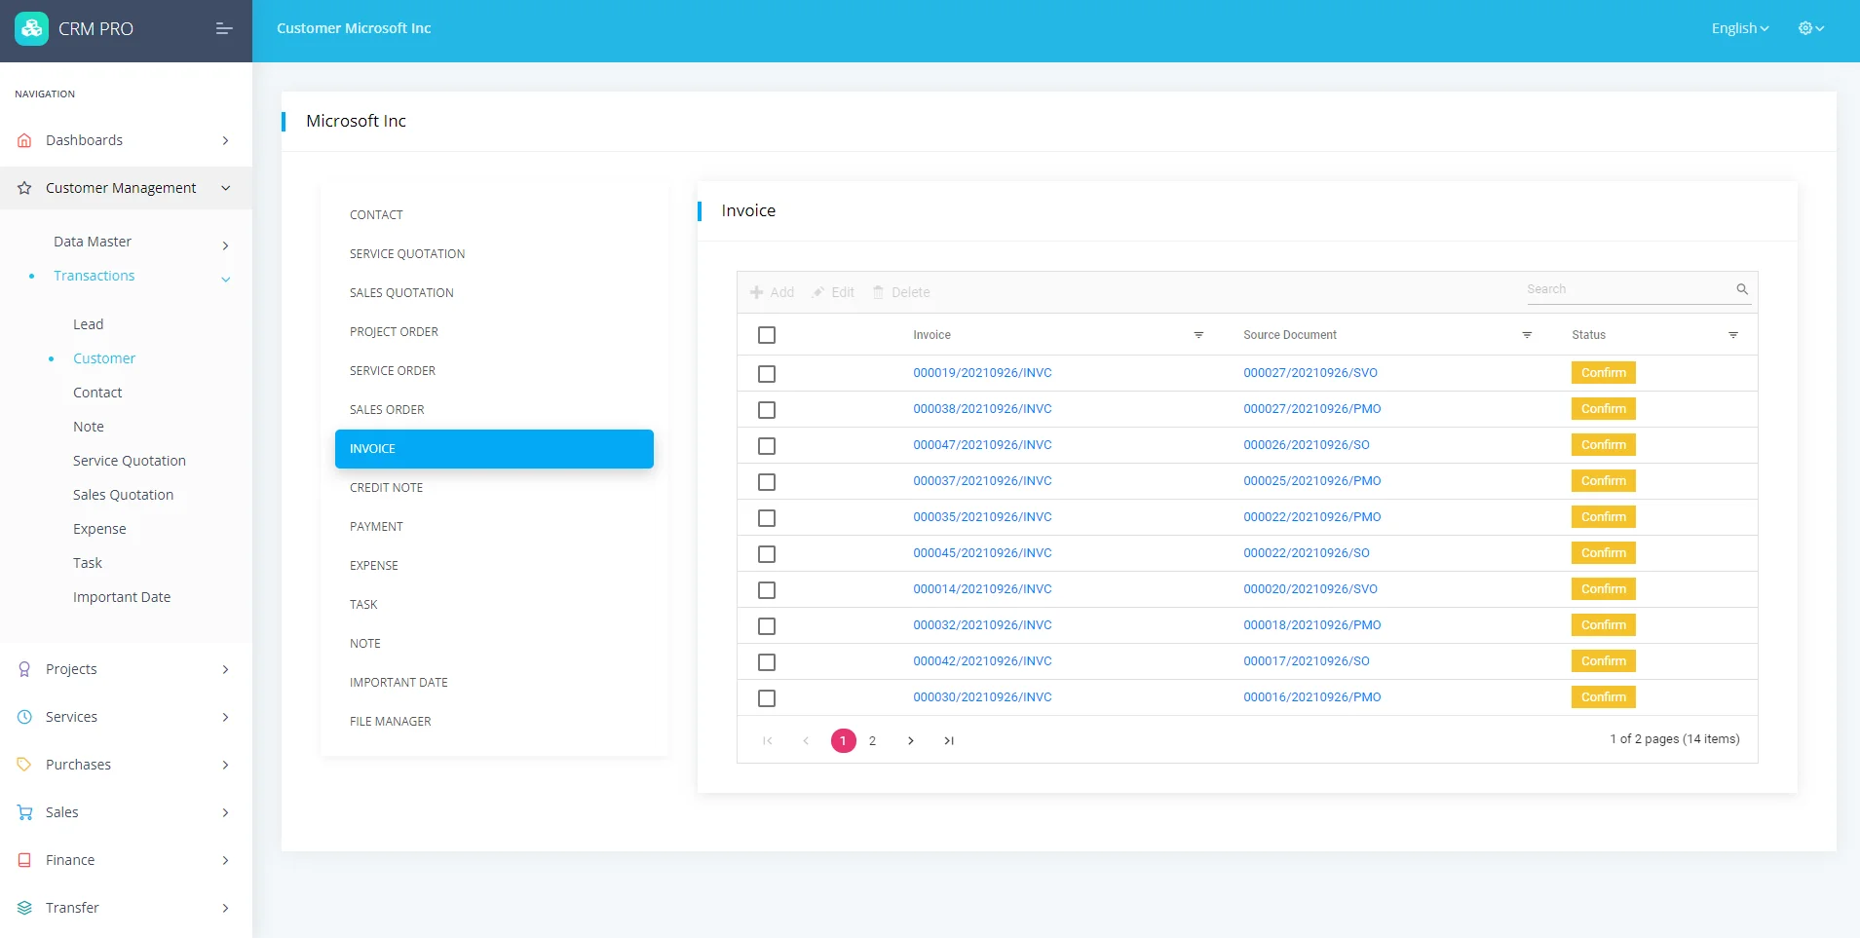Viewport: 1860px width, 938px height.
Task: Switch to the CREDIT NOTE tab
Action: click(x=386, y=487)
